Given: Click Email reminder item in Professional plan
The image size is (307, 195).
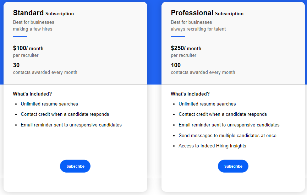Looking at the screenshot, I should click(229, 125).
